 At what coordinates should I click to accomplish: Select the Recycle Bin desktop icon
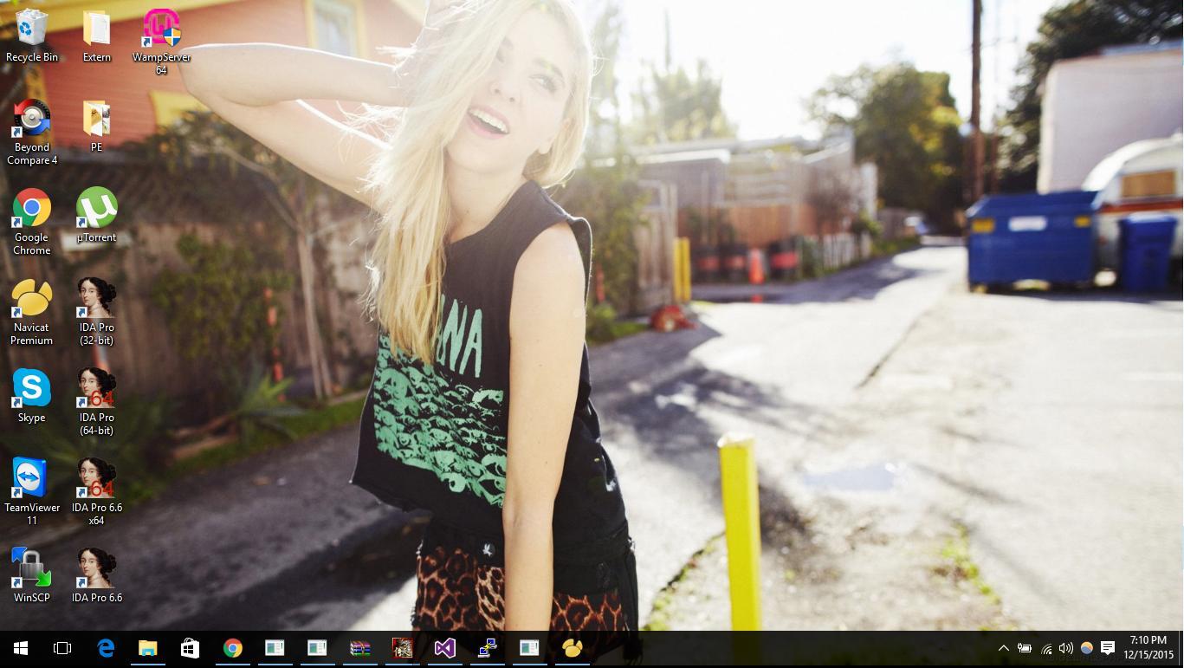coord(32,36)
